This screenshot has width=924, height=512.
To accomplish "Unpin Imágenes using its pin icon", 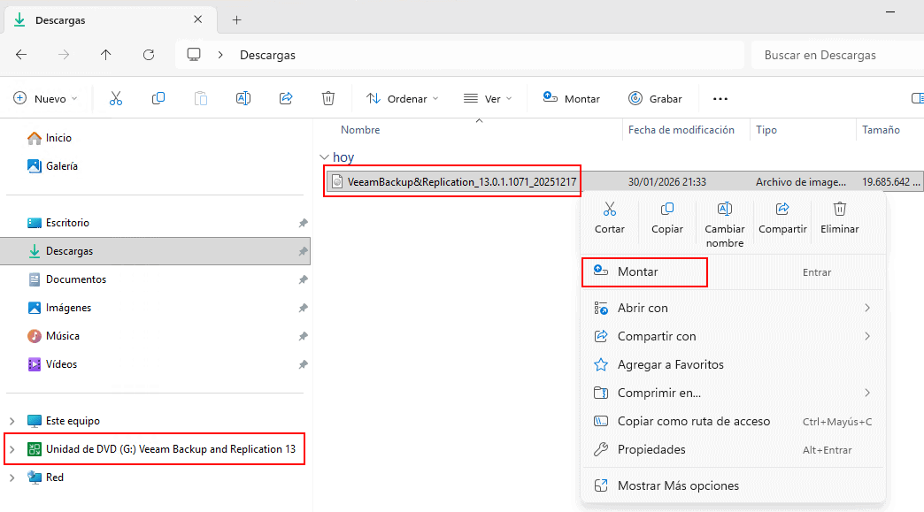I will coord(303,308).
